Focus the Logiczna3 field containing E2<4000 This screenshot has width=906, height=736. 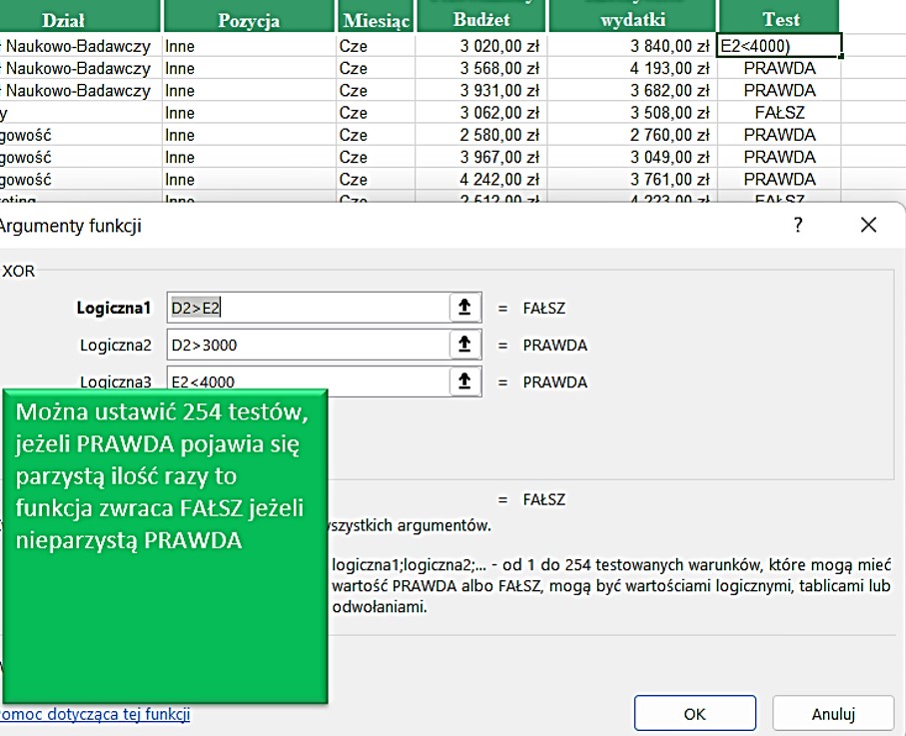pos(308,381)
